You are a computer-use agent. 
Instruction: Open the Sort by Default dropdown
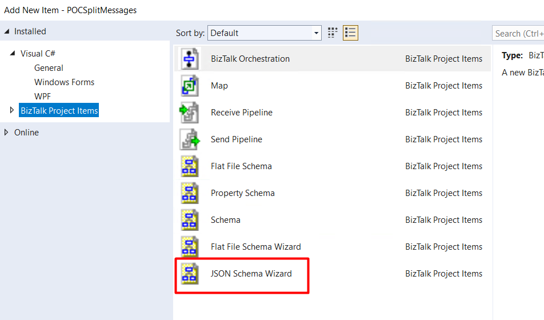pyautogui.click(x=265, y=33)
